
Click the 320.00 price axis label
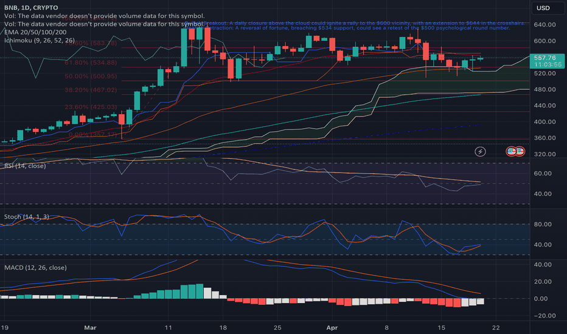[x=545, y=154]
